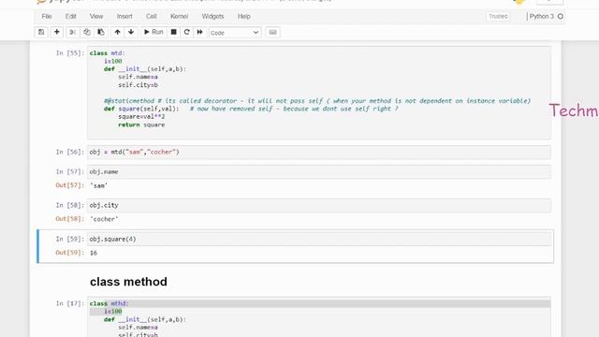Click the class mthd code cell
599x337 pixels.
tap(318, 317)
